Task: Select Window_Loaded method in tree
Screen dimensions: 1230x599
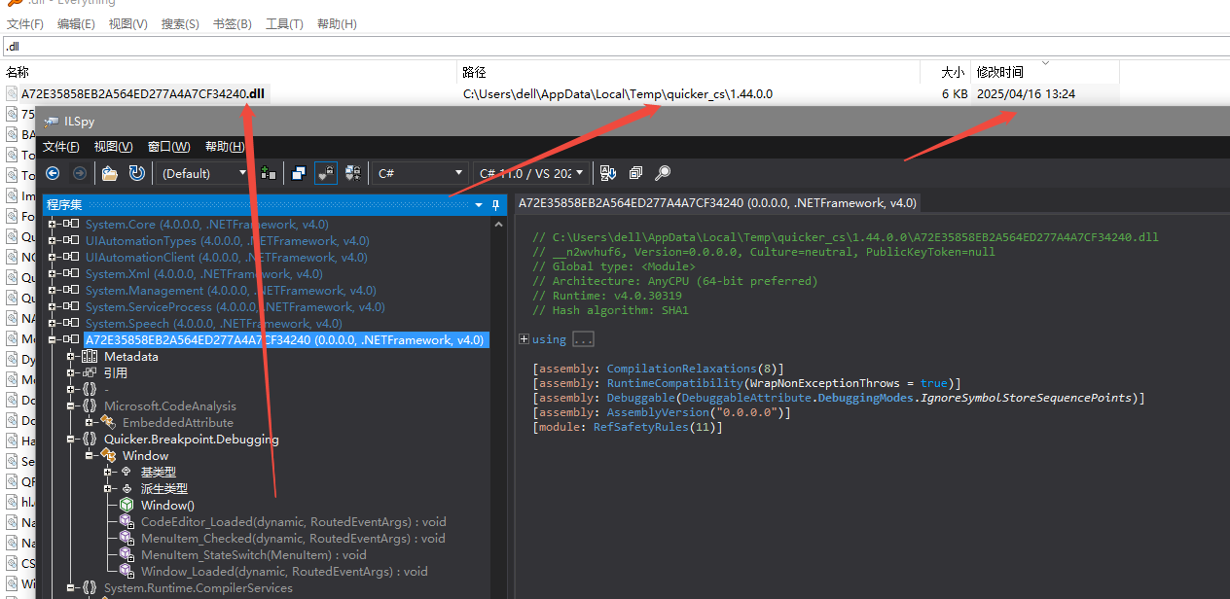Action: coord(284,572)
